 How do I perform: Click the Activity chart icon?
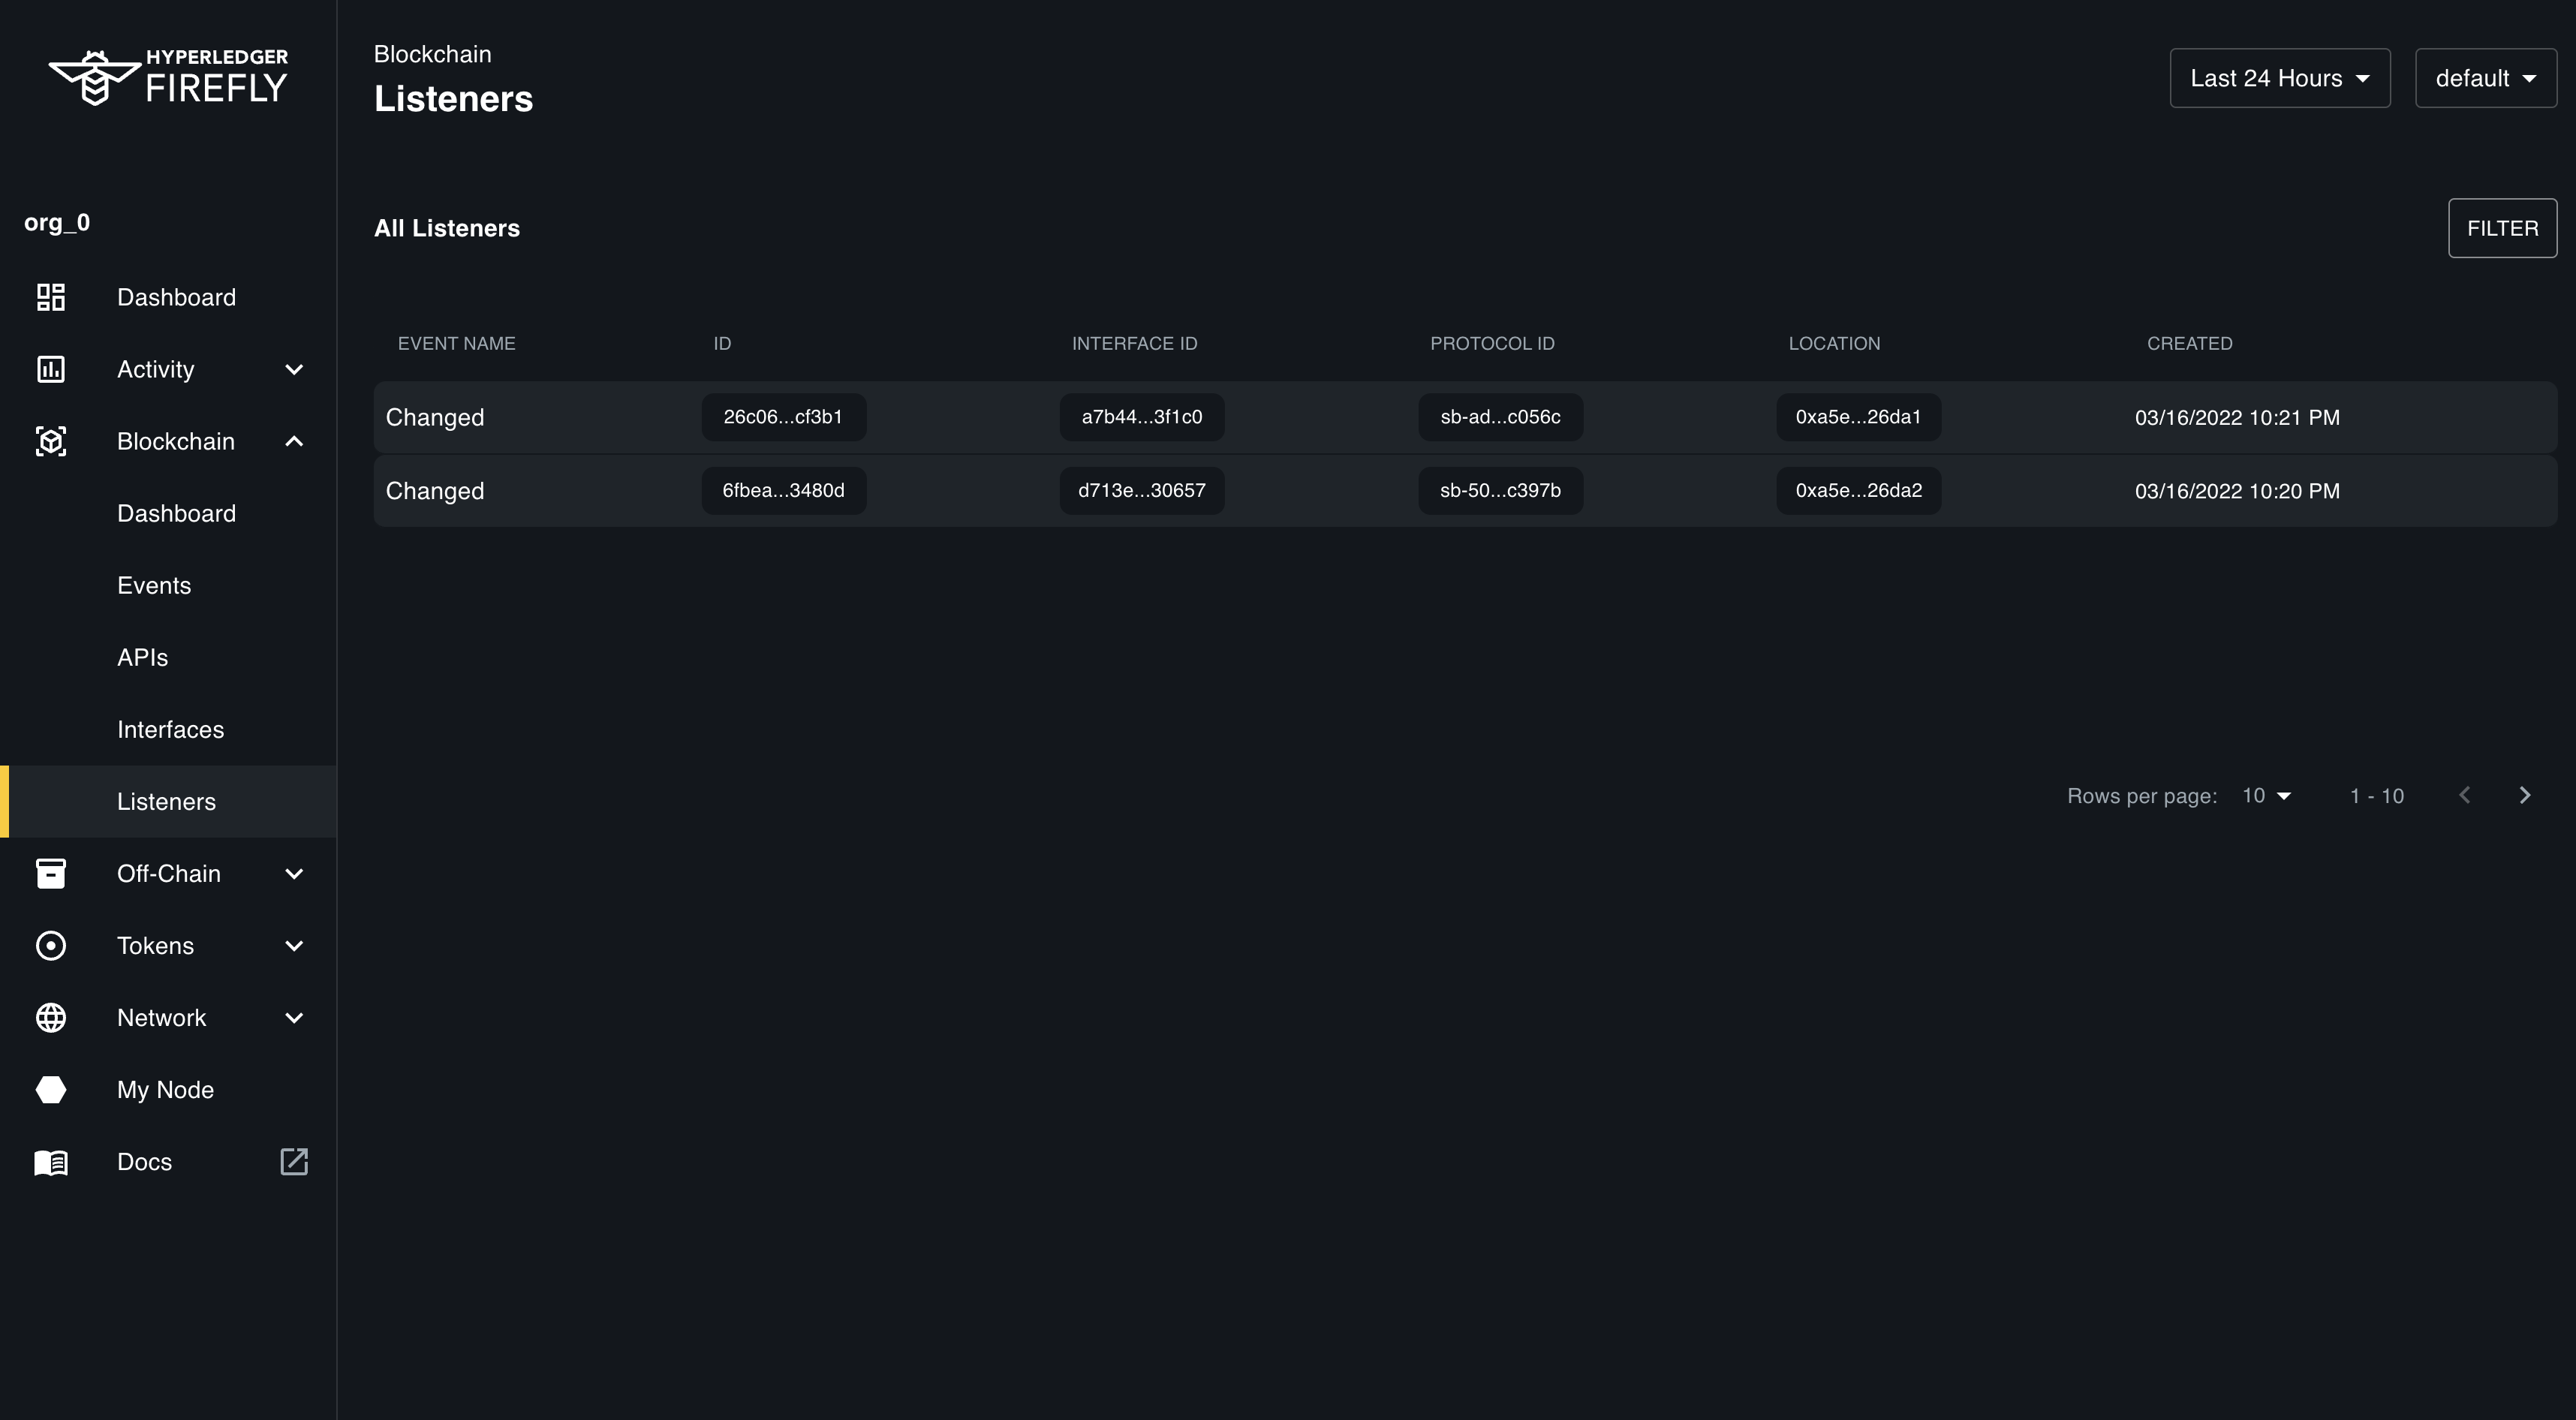(x=51, y=369)
